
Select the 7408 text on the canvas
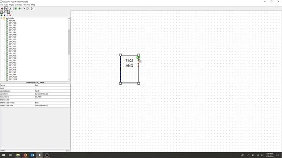129,61
